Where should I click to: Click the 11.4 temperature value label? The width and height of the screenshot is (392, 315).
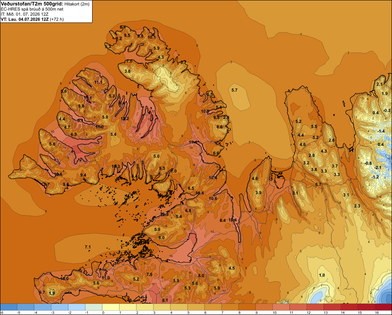pyautogui.click(x=193, y=142)
